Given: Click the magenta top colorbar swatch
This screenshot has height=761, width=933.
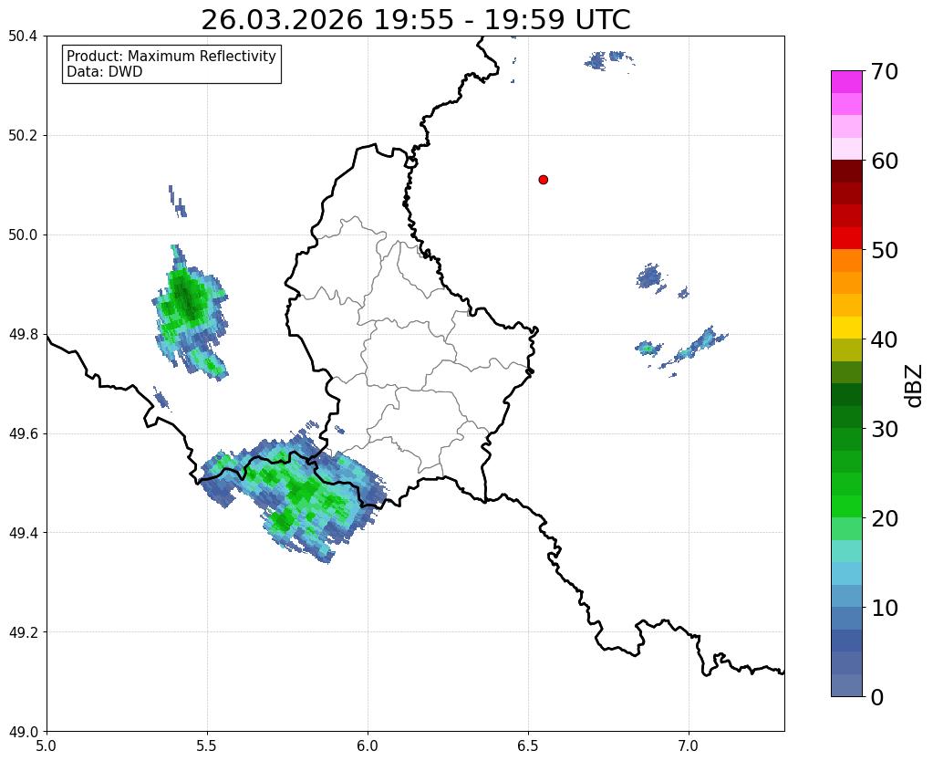Looking at the screenshot, I should click(x=846, y=82).
